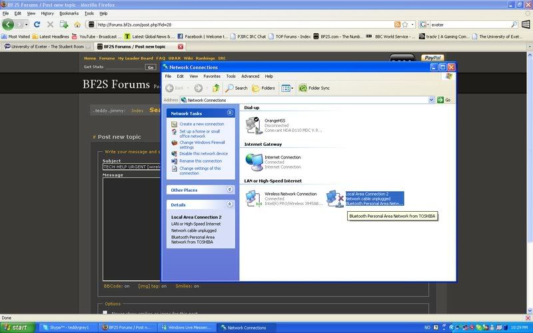Select the Internet Connection gateway icon
The height and width of the screenshot is (333, 533).
[x=254, y=162]
